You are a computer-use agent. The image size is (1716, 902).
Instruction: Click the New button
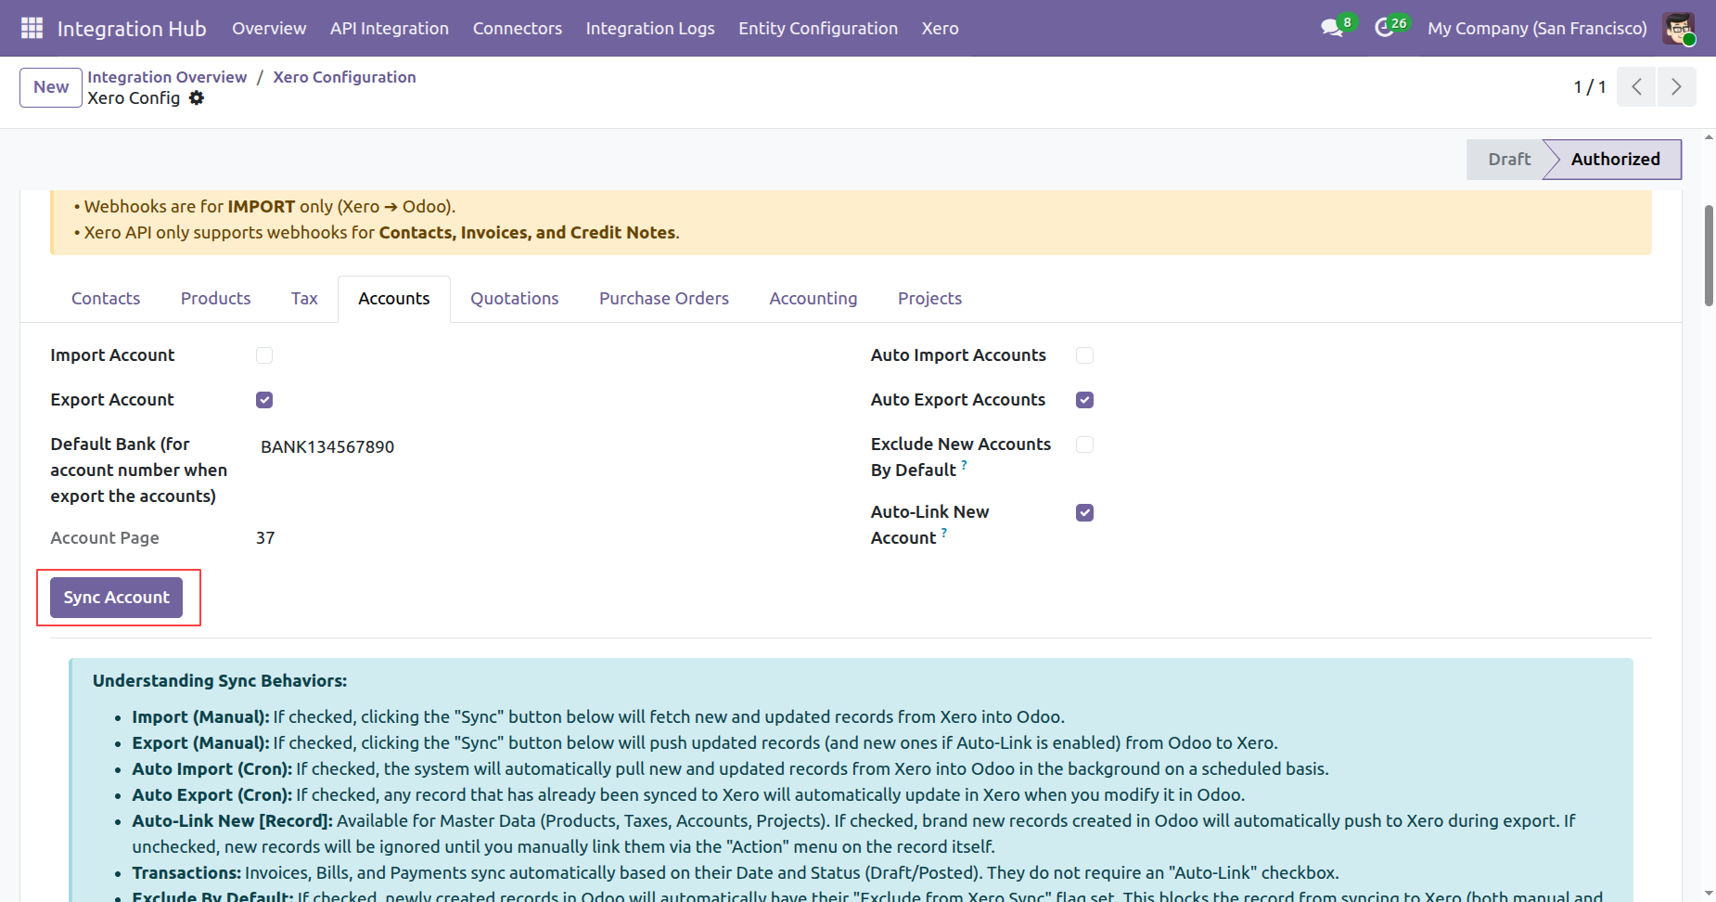[x=51, y=87]
